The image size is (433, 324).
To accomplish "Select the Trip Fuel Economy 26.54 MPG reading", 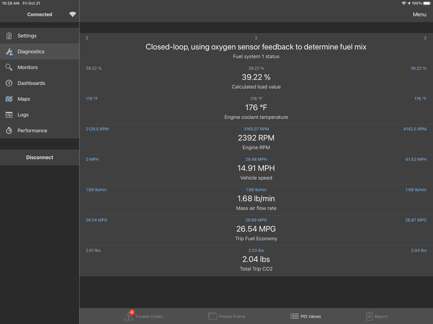I will point(256,229).
